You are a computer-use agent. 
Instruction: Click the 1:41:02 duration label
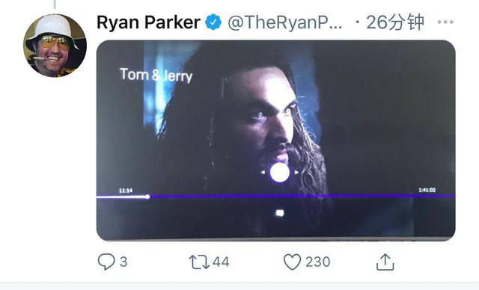coord(427,190)
